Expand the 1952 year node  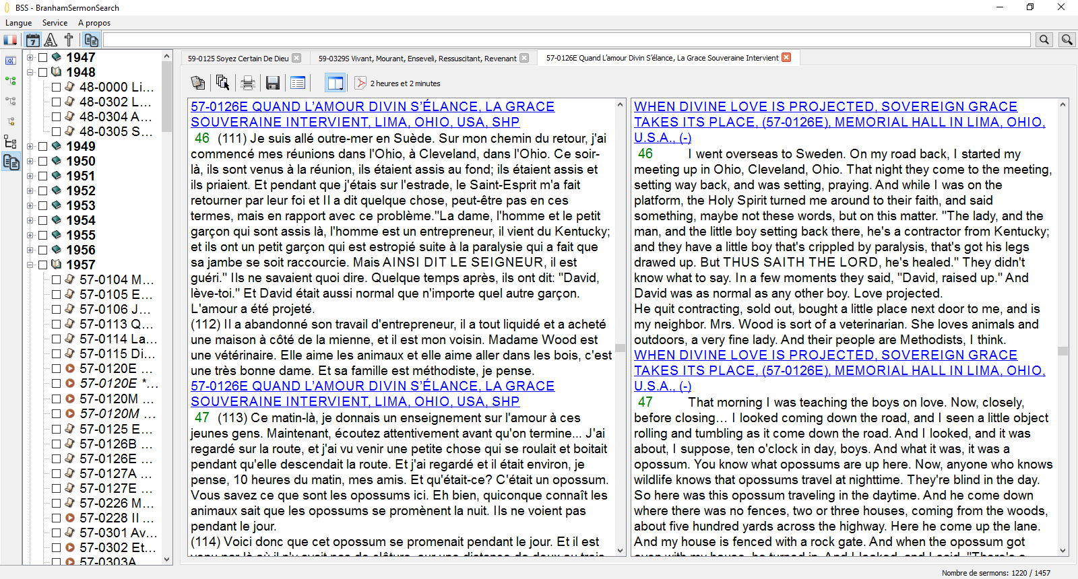[30, 191]
